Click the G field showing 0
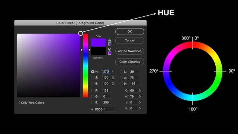This screenshot has height=134, width=238. click(x=106, y=96)
